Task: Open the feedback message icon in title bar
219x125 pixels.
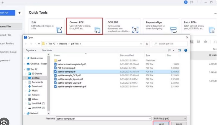Action: click(191, 2)
